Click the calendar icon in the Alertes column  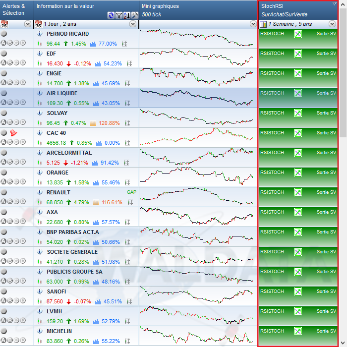coord(4,24)
